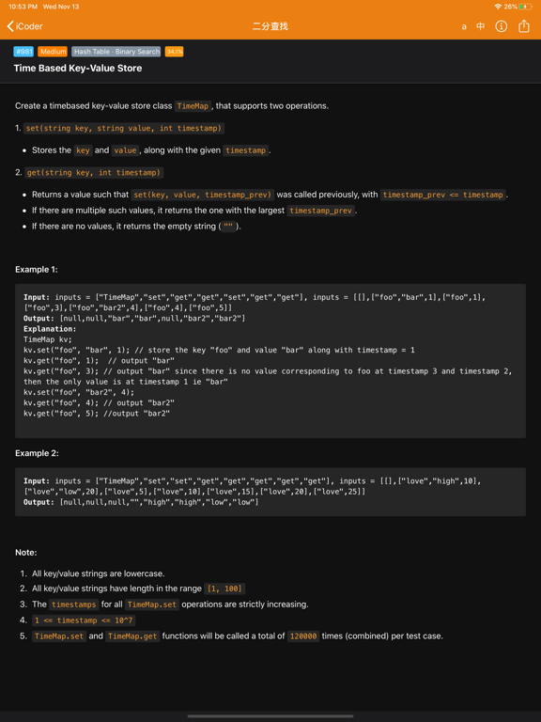Tap the 34.1% acceptance badge
This screenshot has height=722, width=541.
point(175,52)
